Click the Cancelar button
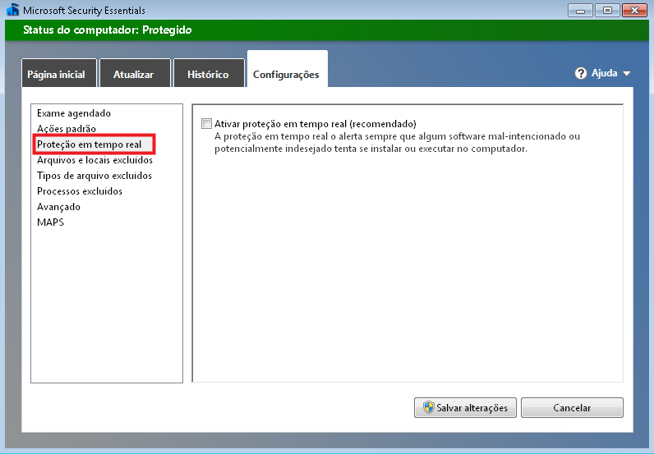This screenshot has width=654, height=454. click(x=572, y=408)
